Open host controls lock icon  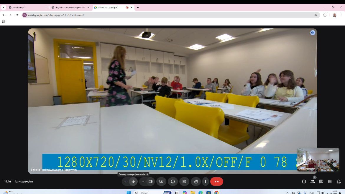tap(339, 182)
